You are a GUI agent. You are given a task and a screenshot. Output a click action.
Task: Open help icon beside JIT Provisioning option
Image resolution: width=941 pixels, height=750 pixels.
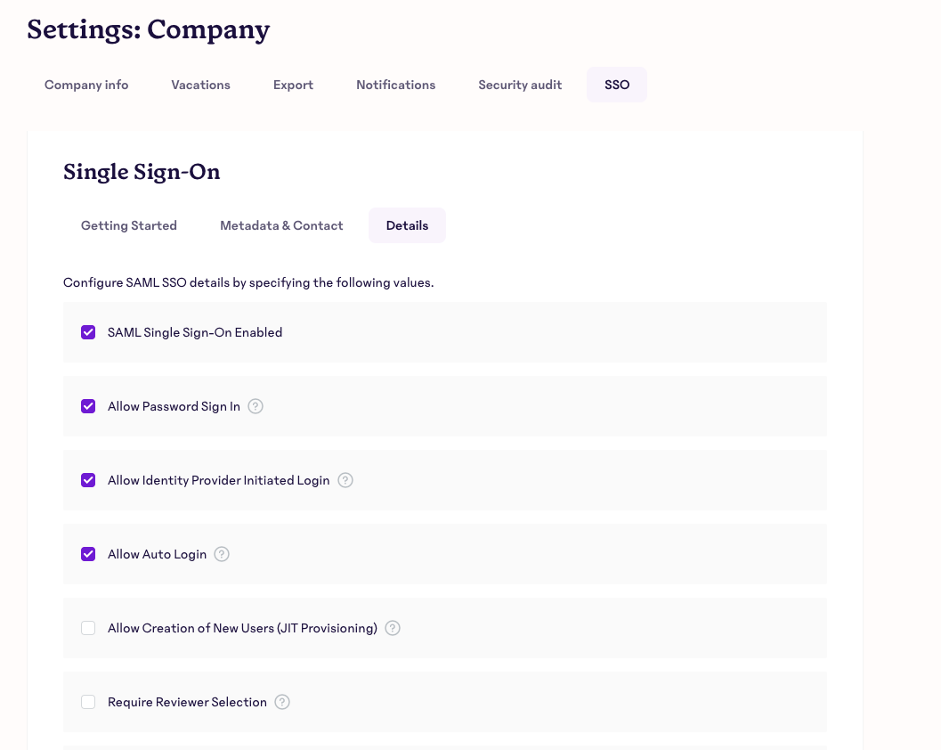pyautogui.click(x=393, y=628)
